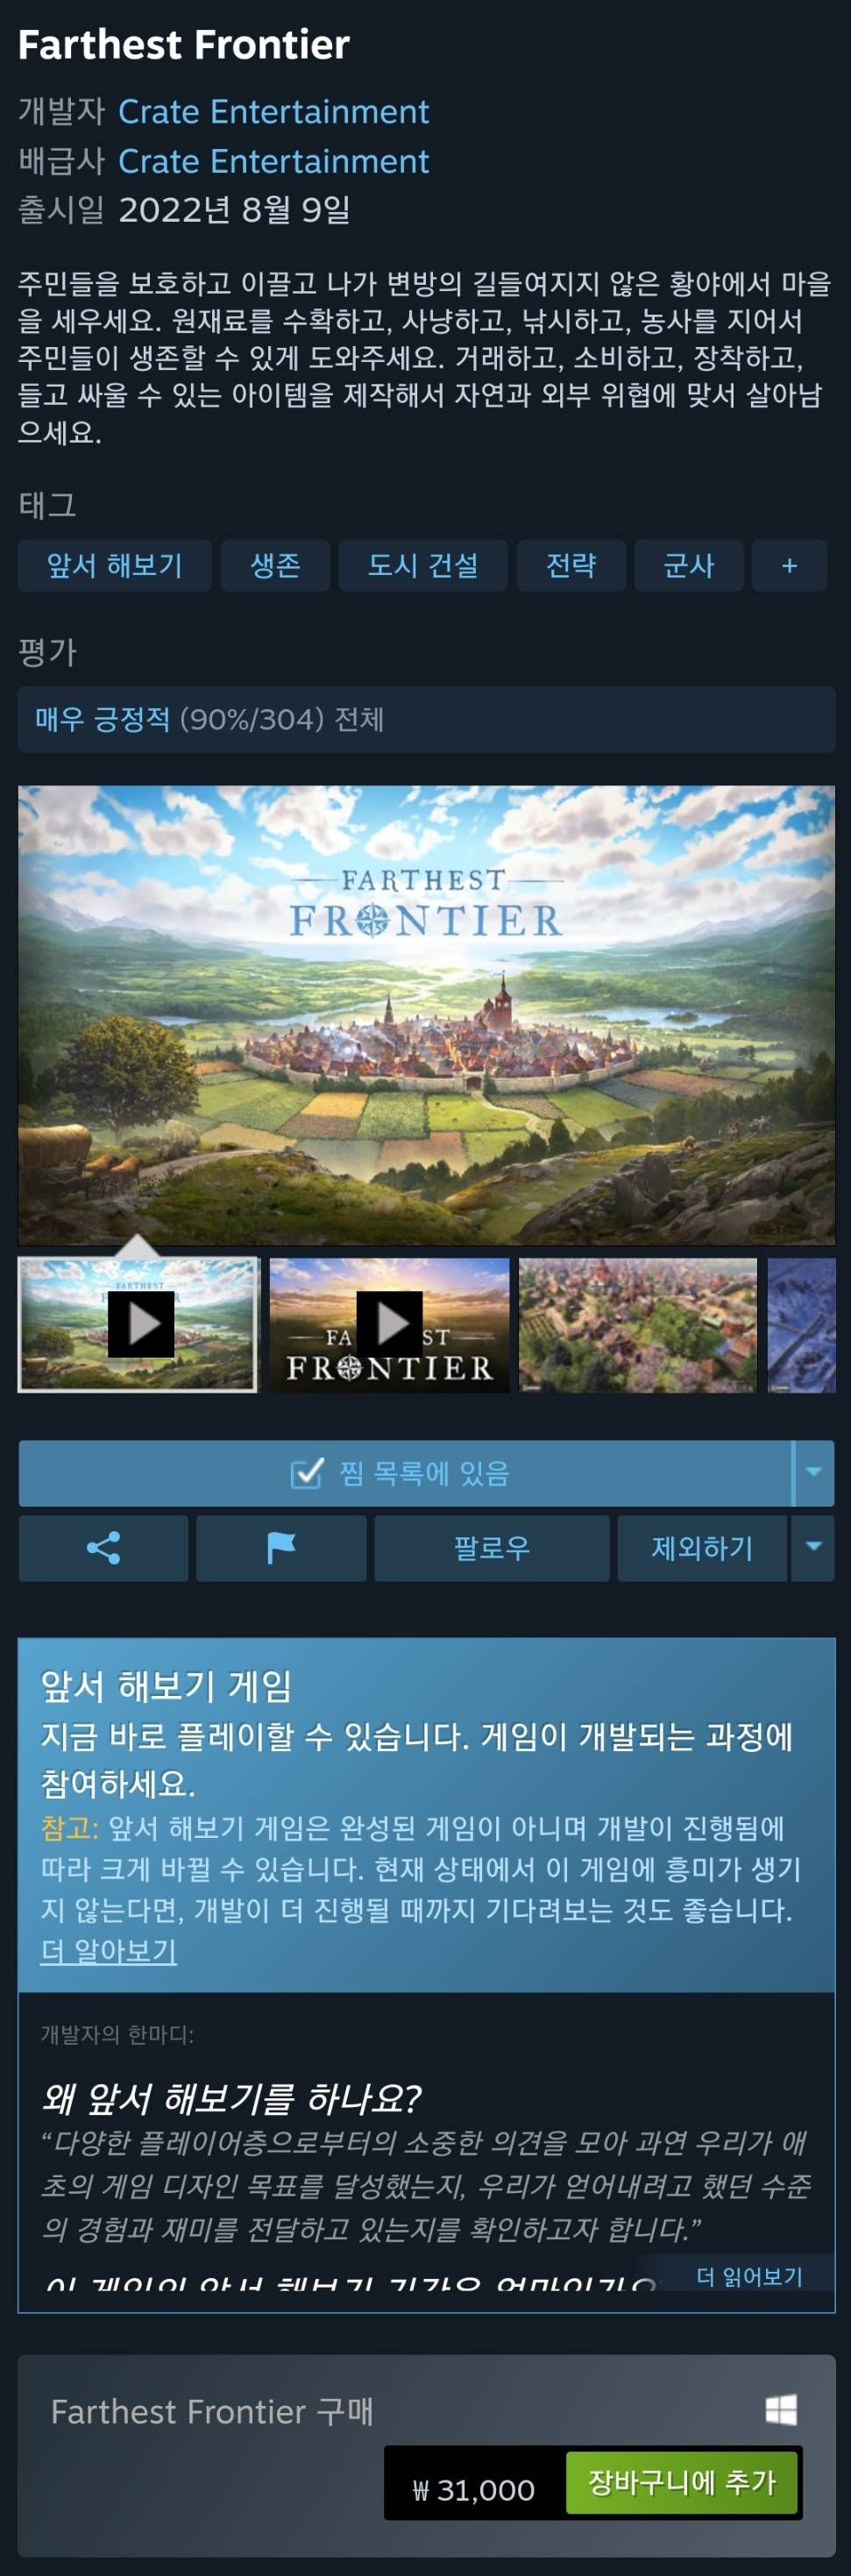Open the 제외하기 dropdown arrow
Viewport: 851px width, 2576px height.
[x=814, y=1548]
